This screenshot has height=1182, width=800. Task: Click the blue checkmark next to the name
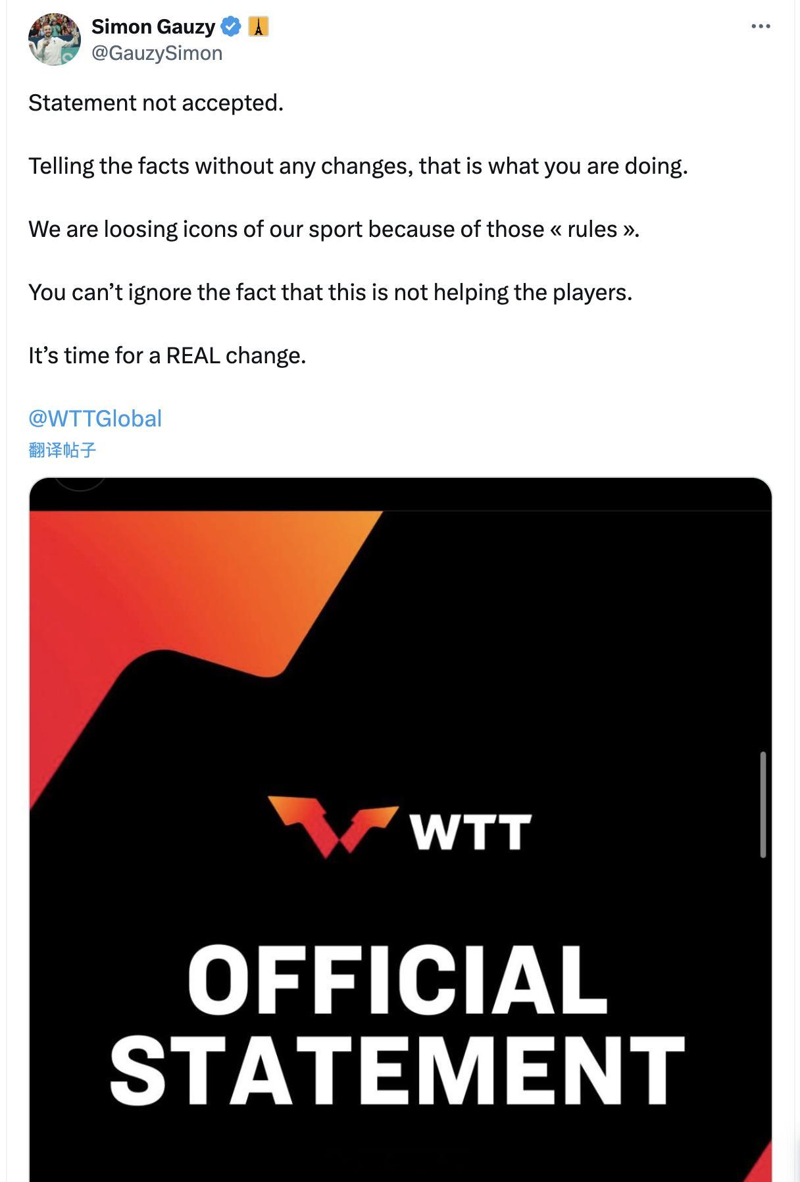(230, 27)
